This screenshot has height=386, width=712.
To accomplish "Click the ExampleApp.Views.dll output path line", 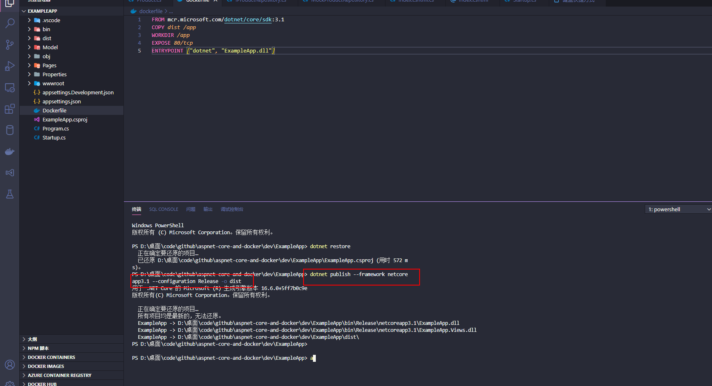I will pyautogui.click(x=307, y=330).
